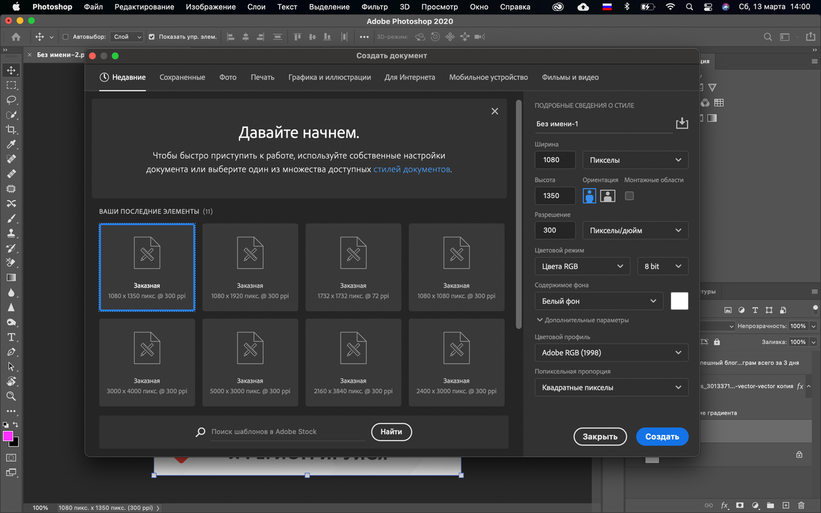Click the Ширина 1080 input field

coord(555,160)
